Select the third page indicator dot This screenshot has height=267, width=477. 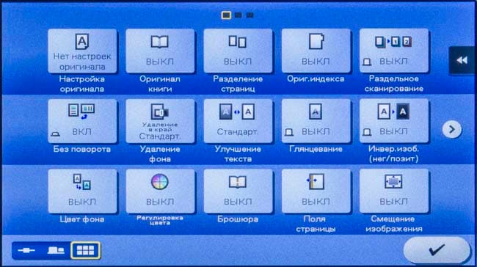[x=250, y=15]
